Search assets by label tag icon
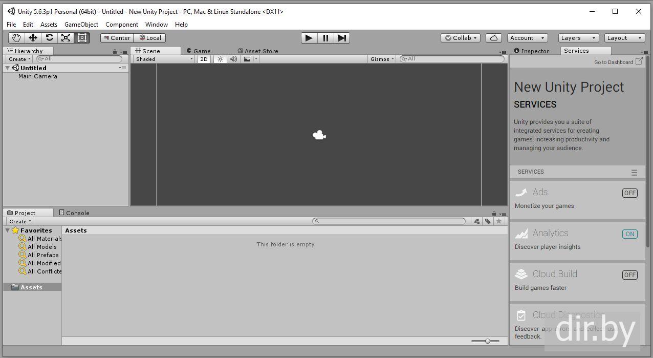Image resolution: width=653 pixels, height=358 pixels. pos(488,221)
